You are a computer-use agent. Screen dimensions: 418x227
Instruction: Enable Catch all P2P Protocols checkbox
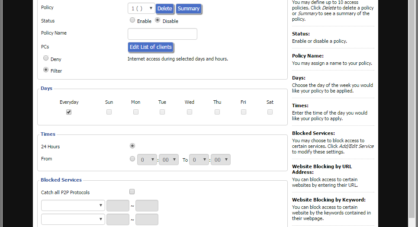(132, 192)
